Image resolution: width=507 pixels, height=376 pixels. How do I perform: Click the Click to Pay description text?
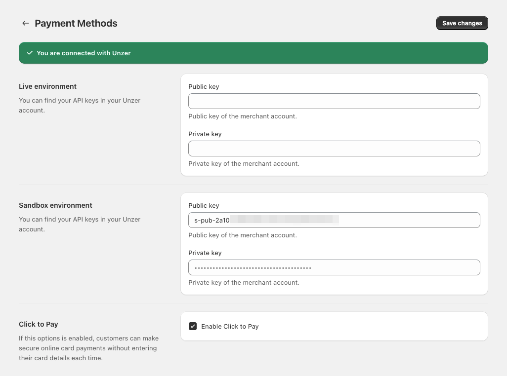(88, 348)
